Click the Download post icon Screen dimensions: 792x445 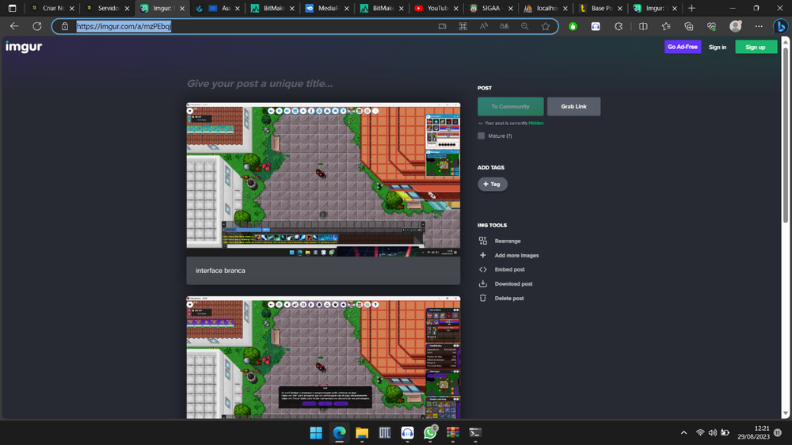482,283
